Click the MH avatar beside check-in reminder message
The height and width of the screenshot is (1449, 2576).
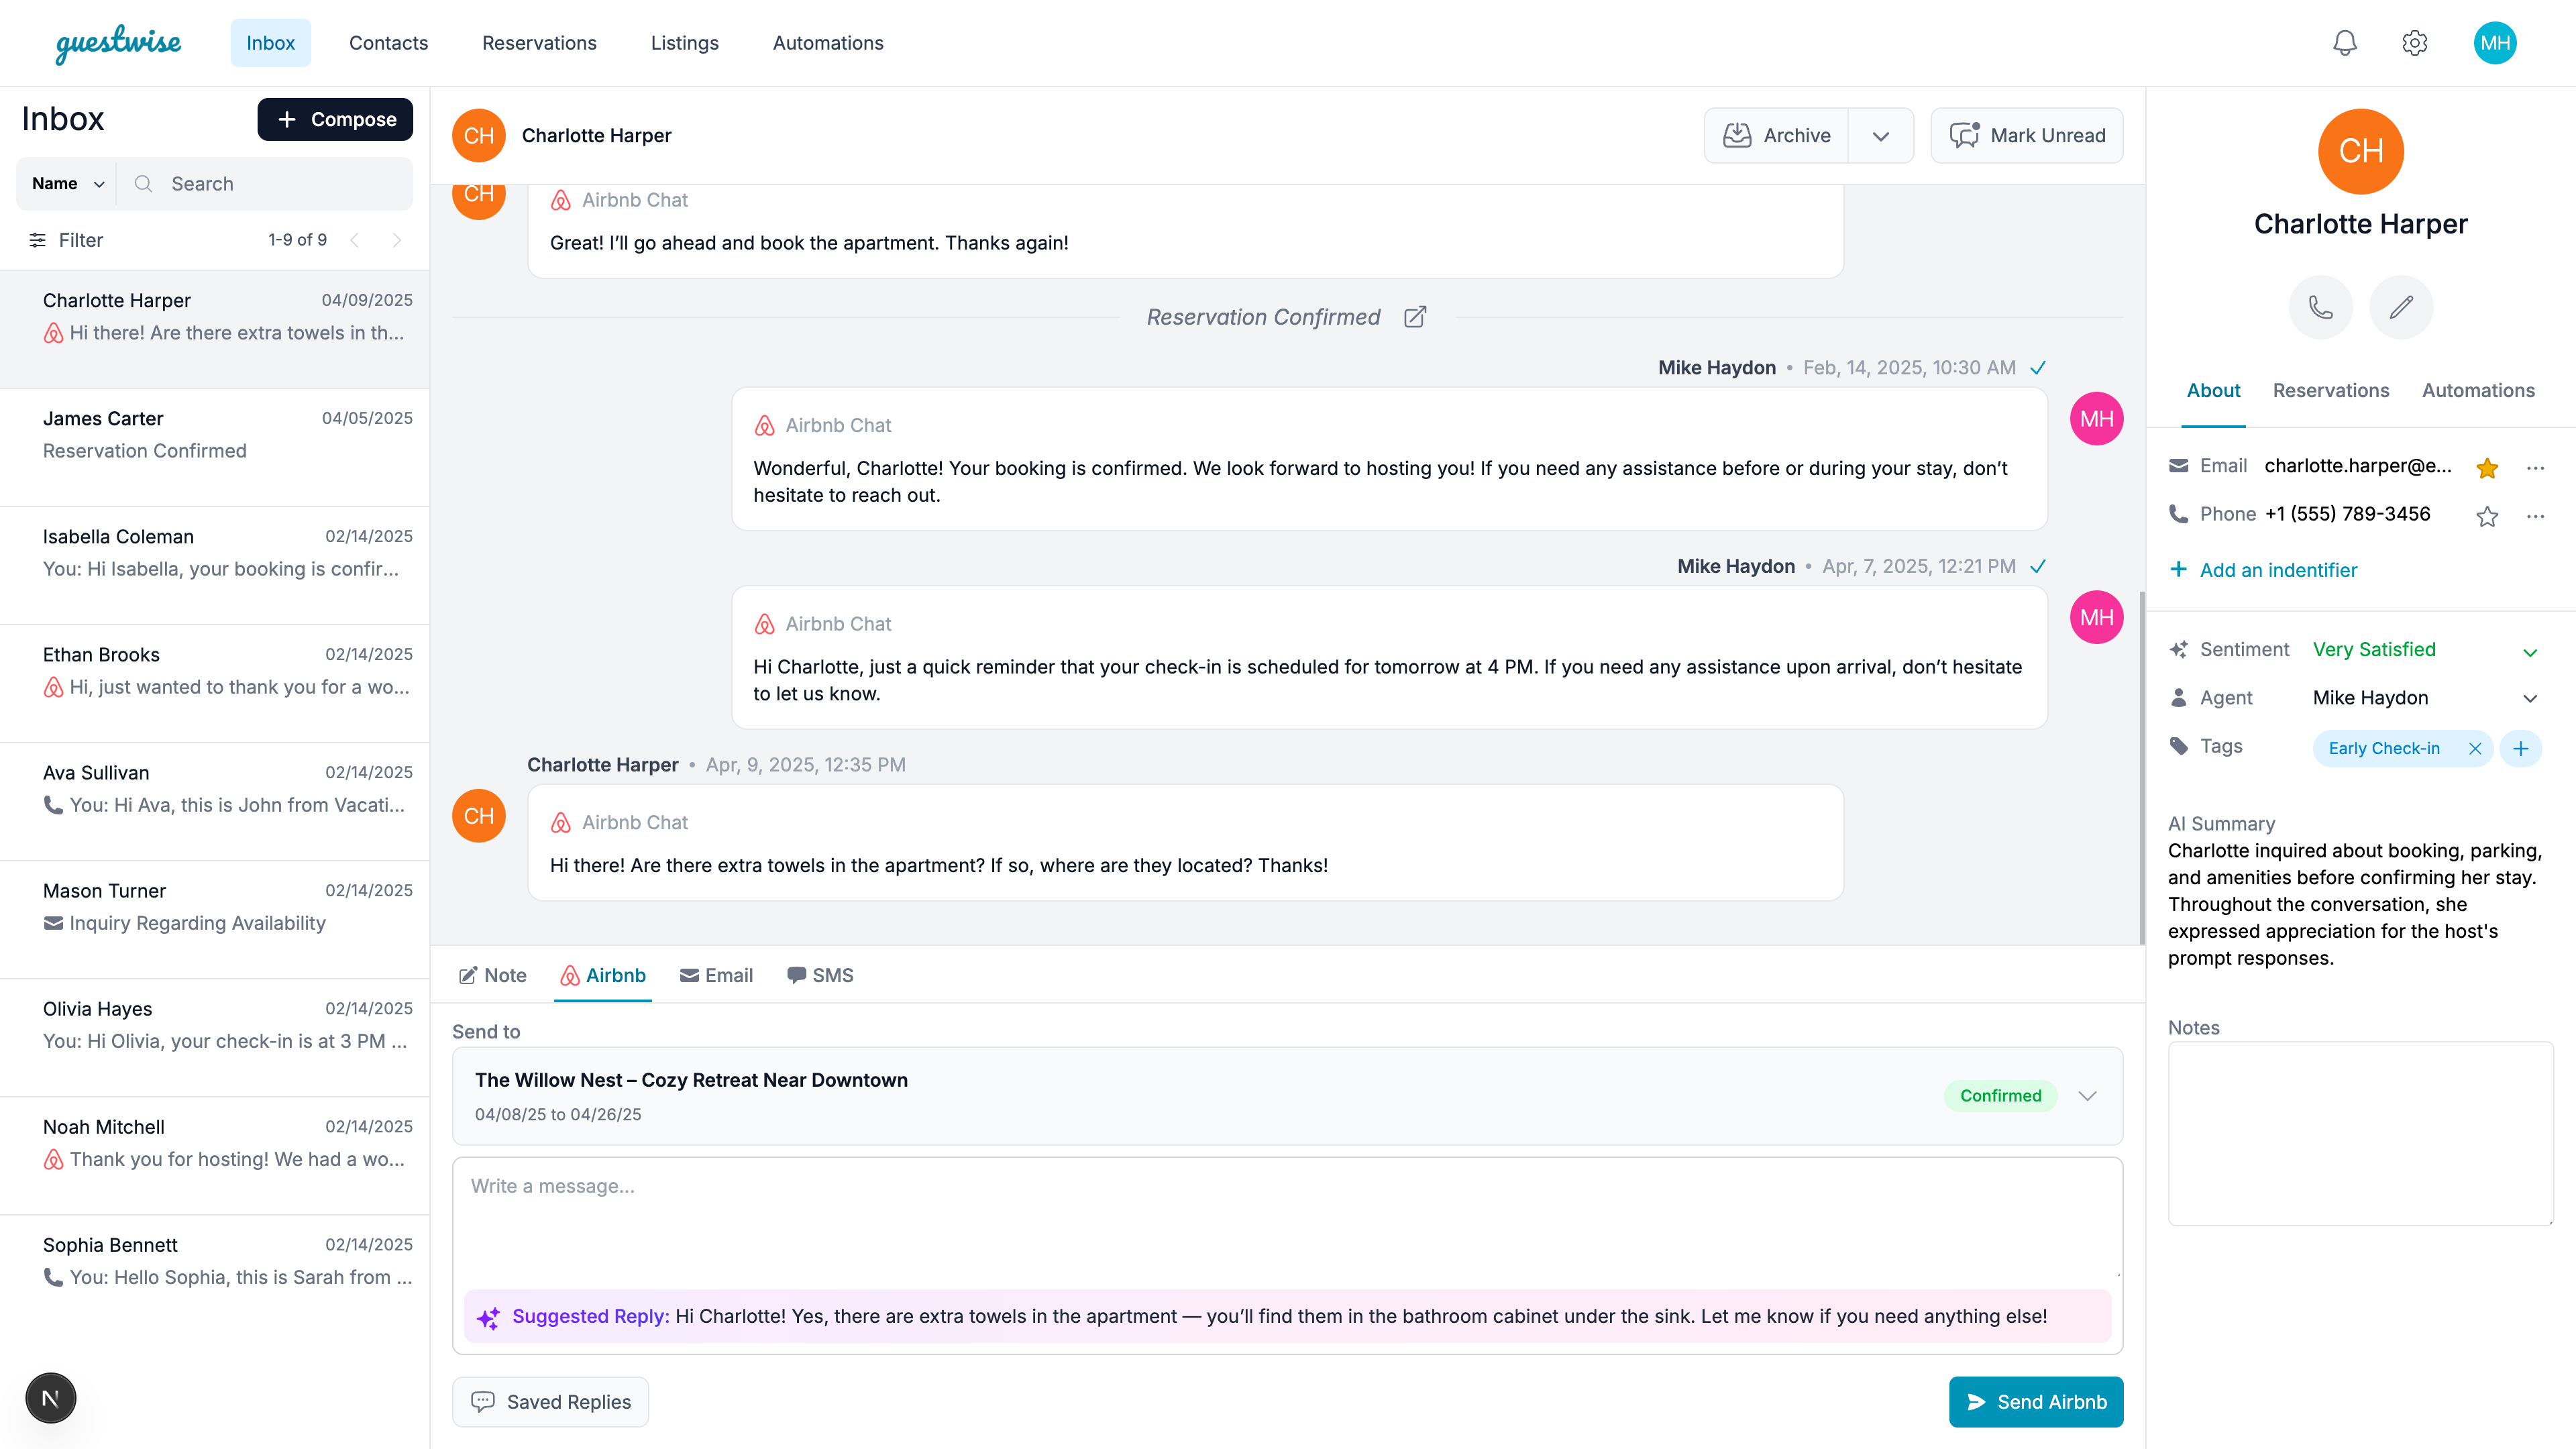click(2096, 617)
